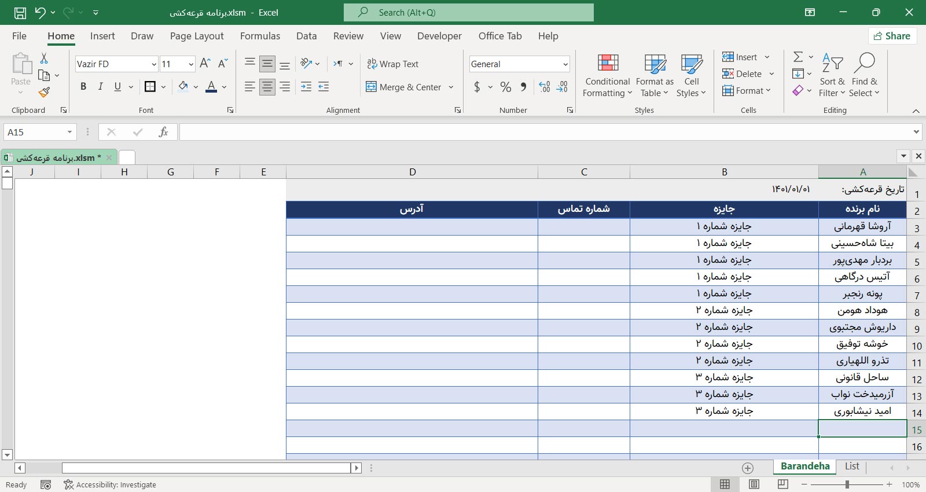The height and width of the screenshot is (492, 926).
Task: Open the Vazir FD font name dropdown
Action: (154, 64)
